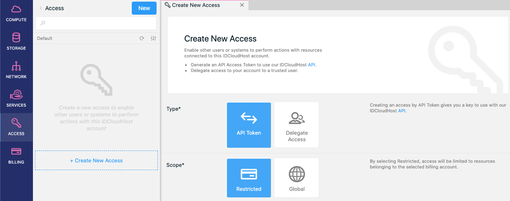Select the Access key icon in sidebar

(x=16, y=123)
